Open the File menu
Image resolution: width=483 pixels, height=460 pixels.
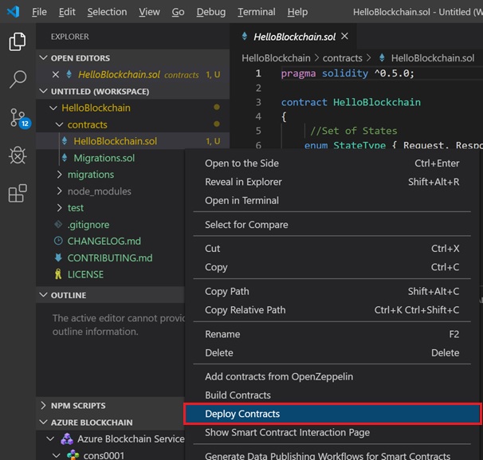click(39, 12)
